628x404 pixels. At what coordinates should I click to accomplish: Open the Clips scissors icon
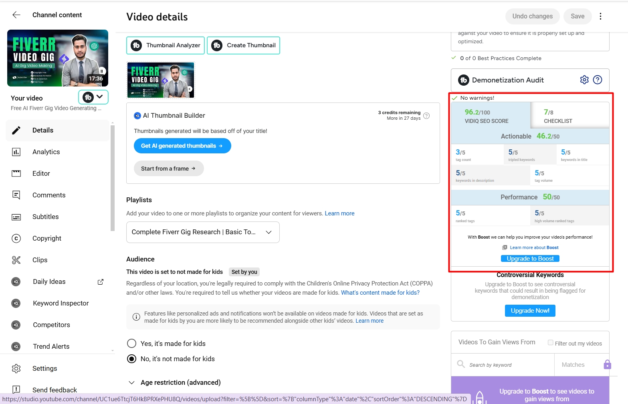(16, 260)
